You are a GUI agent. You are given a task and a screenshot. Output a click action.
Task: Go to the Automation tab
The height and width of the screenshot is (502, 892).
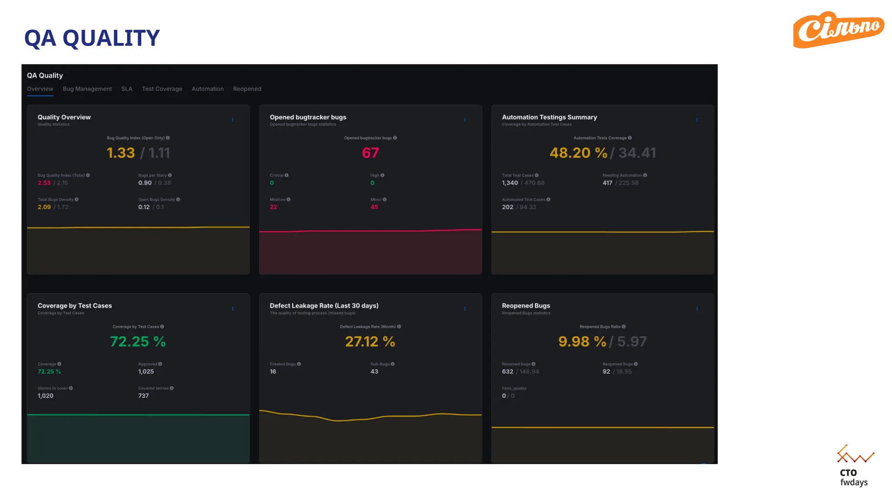pyautogui.click(x=207, y=89)
